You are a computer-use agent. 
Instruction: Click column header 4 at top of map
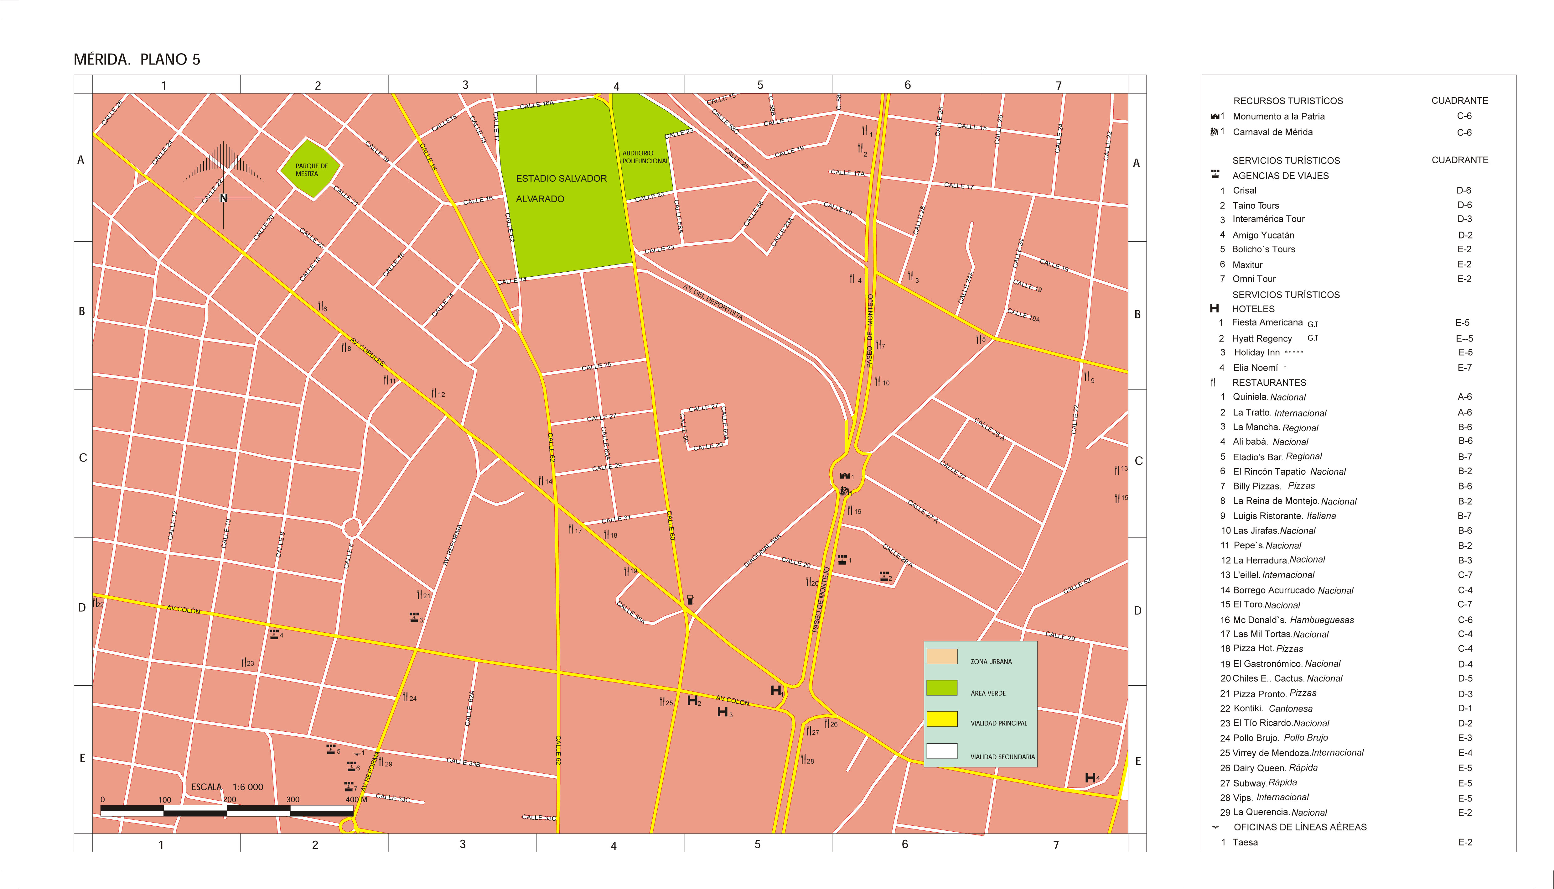tap(616, 86)
